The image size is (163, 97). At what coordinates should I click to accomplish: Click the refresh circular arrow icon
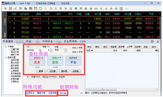(41, 9)
